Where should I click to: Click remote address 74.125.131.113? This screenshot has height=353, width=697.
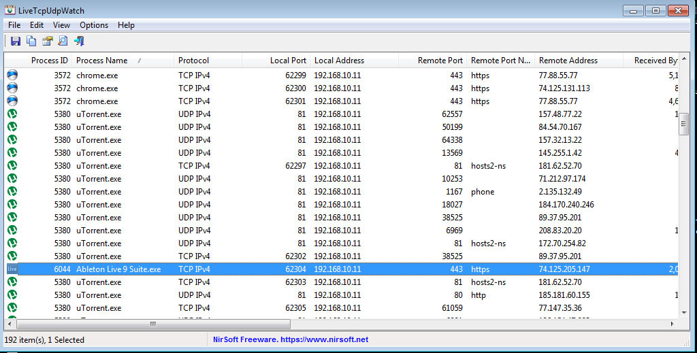pyautogui.click(x=564, y=88)
